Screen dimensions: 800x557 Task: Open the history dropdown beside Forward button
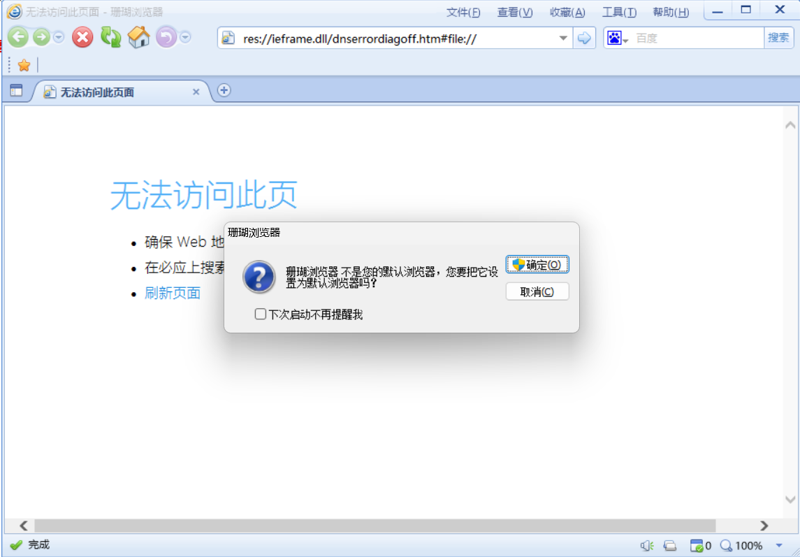[x=59, y=37]
